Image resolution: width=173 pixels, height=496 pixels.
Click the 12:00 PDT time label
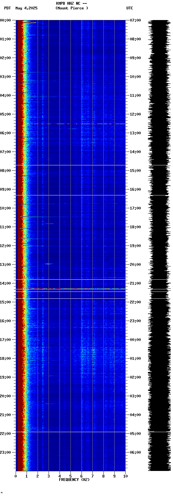pyautogui.click(x=5, y=246)
